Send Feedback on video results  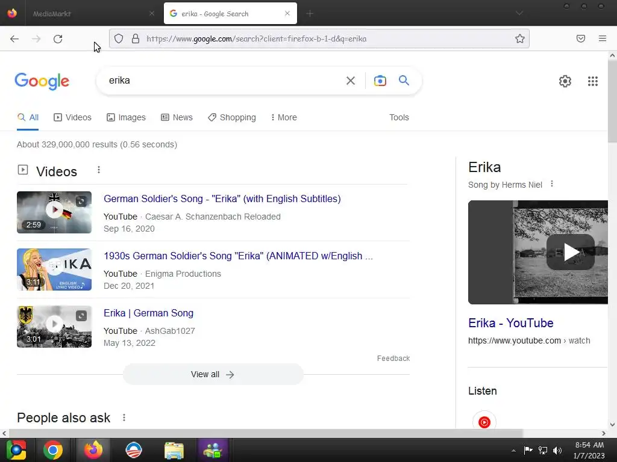(x=393, y=359)
